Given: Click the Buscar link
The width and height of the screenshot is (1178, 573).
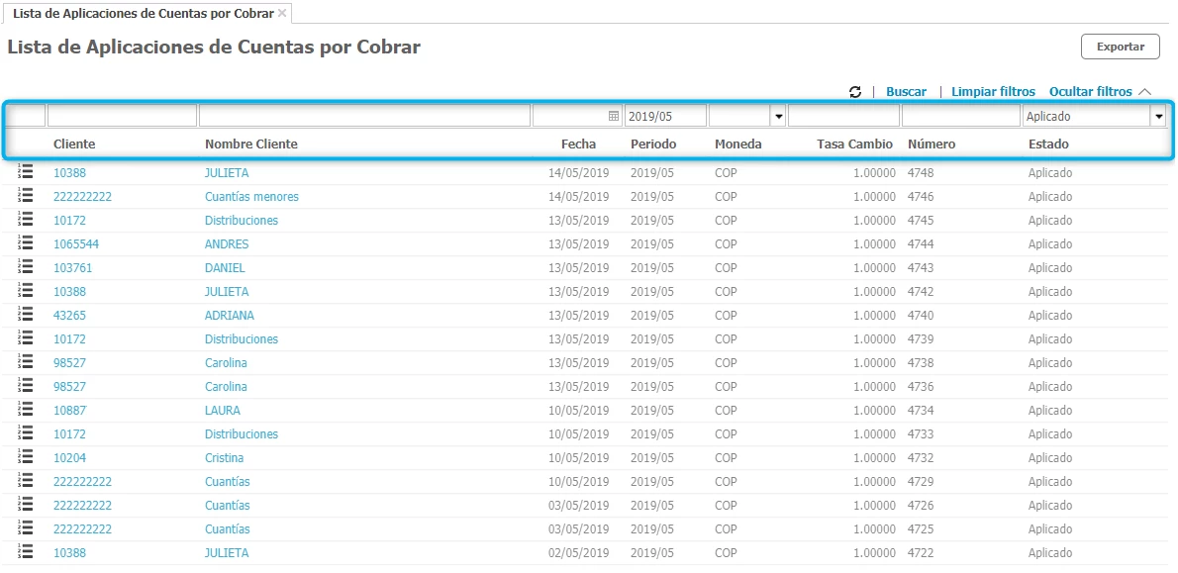Looking at the screenshot, I should coord(906,92).
